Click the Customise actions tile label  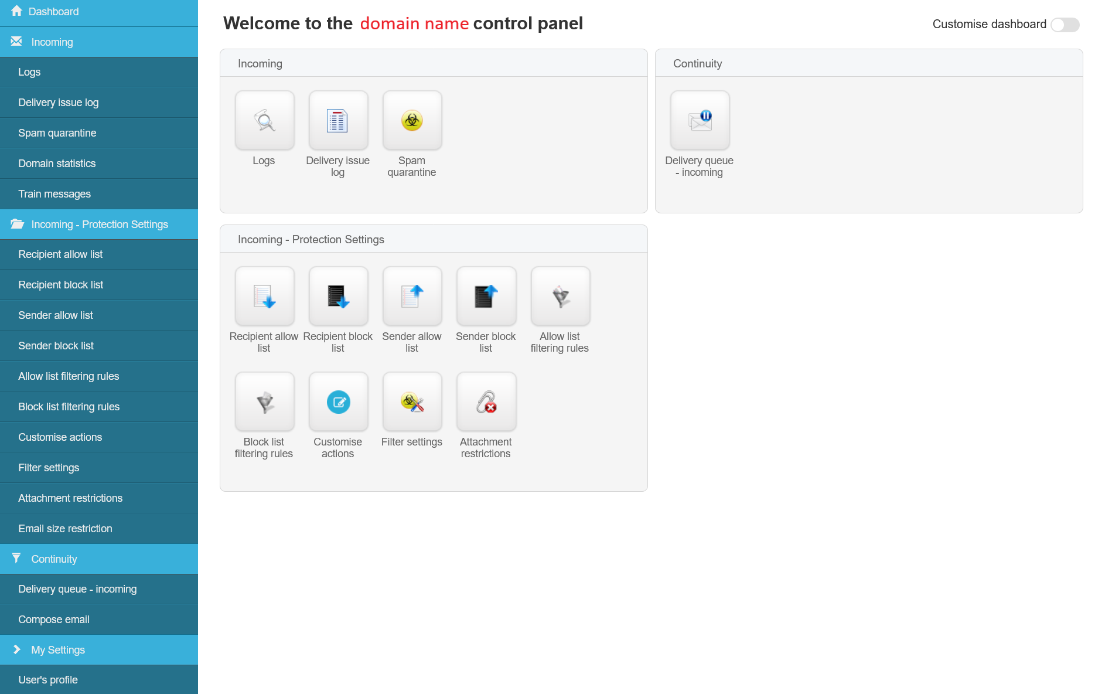point(338,448)
